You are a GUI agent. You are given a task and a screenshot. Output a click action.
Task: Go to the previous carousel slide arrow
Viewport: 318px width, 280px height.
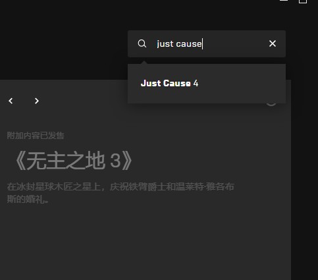tap(11, 101)
